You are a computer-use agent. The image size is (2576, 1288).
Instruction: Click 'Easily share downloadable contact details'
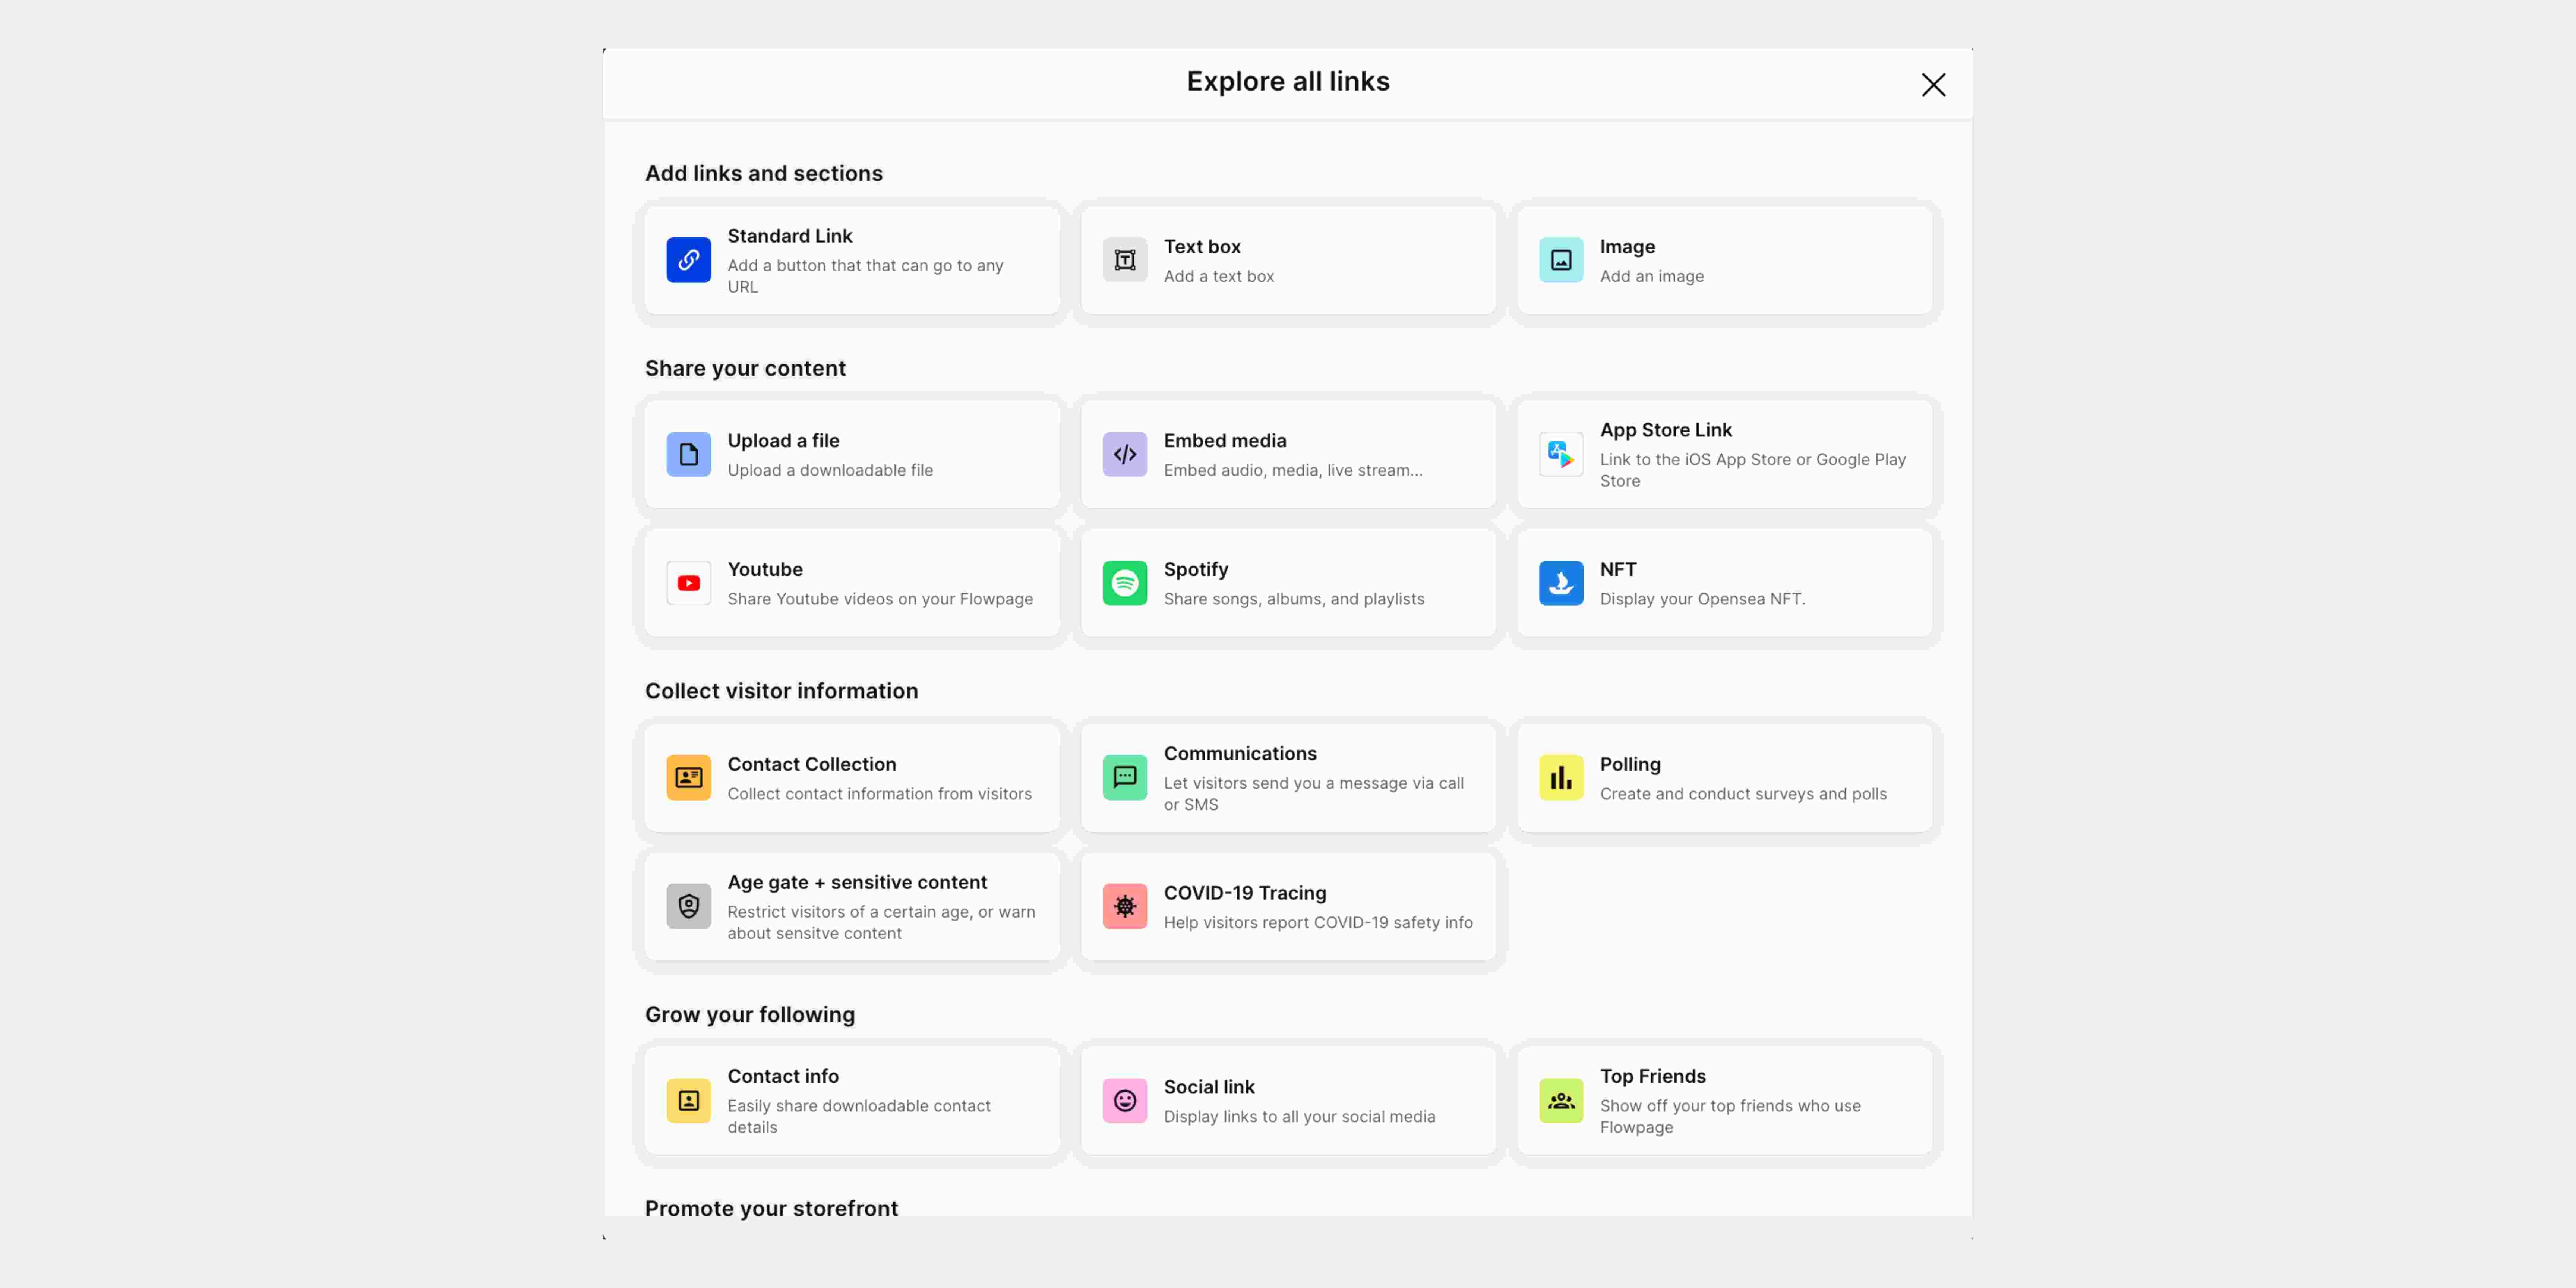pos(859,1117)
